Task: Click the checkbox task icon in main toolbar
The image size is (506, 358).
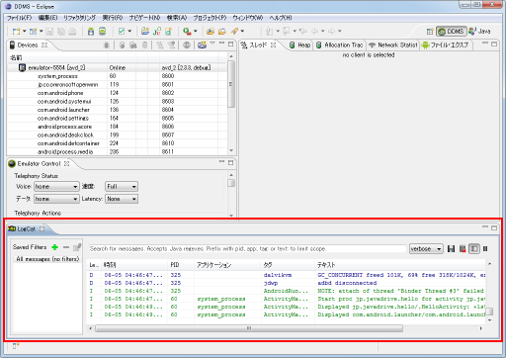Action: click(122, 32)
